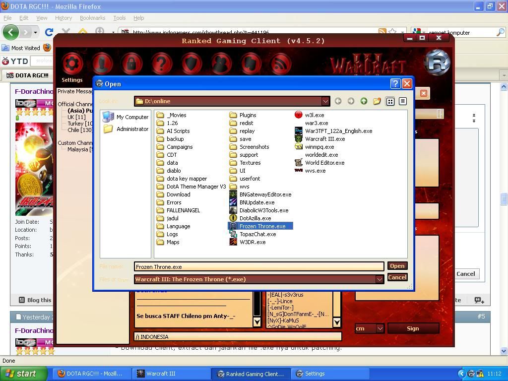Select Warcraft III.exe file
508x381 pixels.
click(x=320, y=139)
